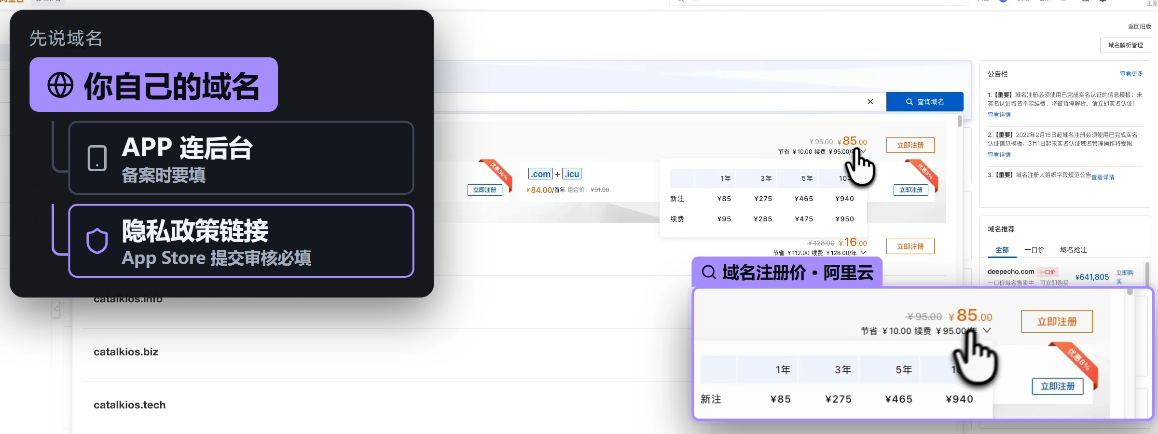Click the ¥641,805 price for deepecho.com
Image resolution: width=1158 pixels, height=434 pixels.
(x=1092, y=277)
